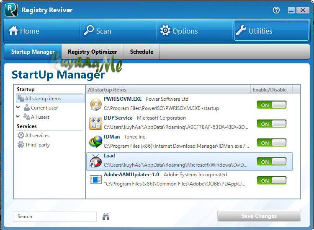
Task: Click the IDMan globe icon
Action: (95, 142)
